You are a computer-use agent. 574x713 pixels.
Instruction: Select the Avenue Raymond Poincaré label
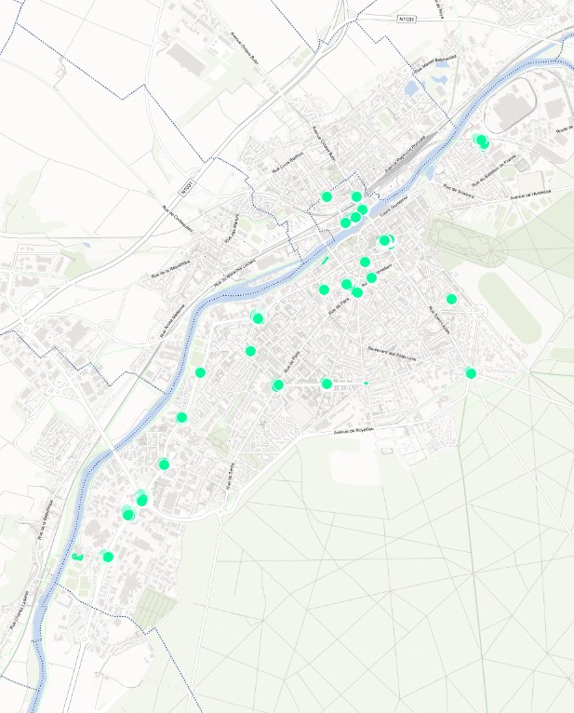(405, 150)
